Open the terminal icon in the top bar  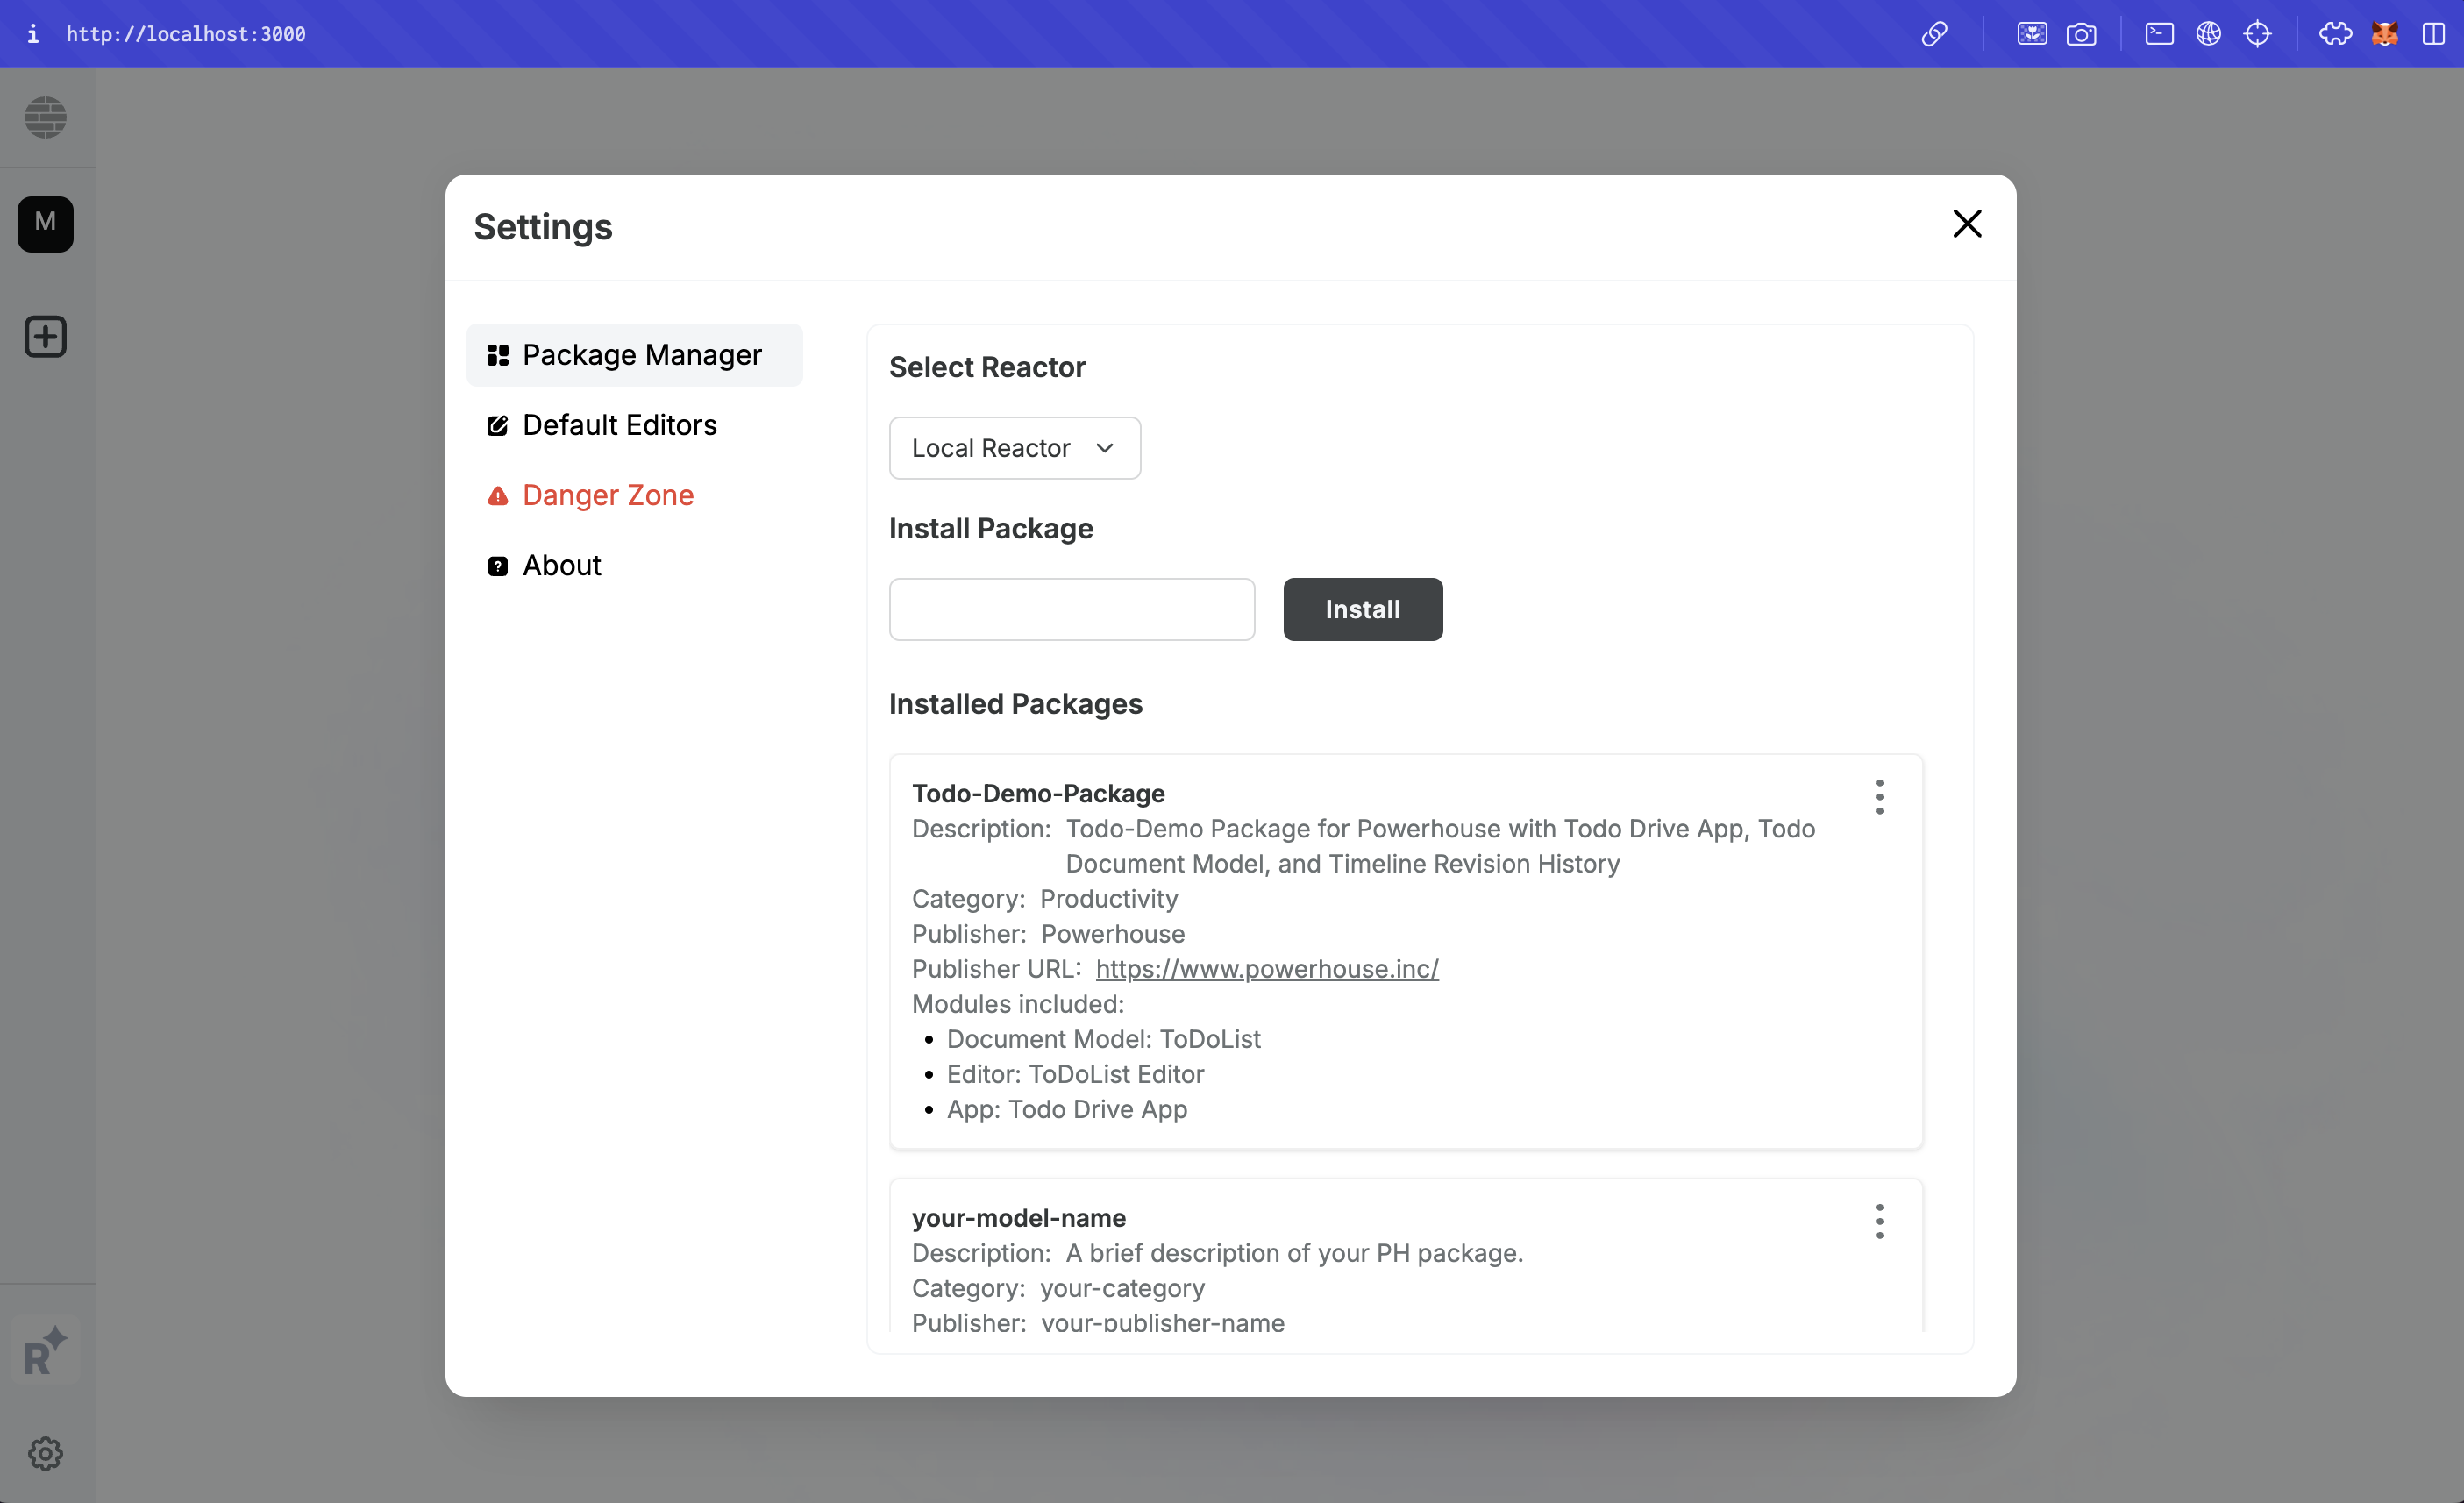pos(2158,33)
